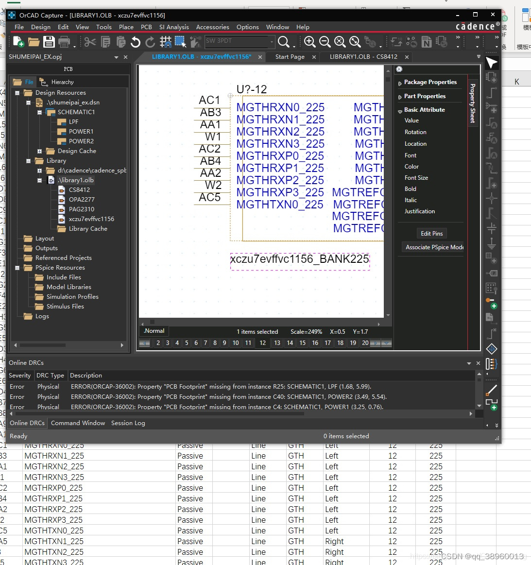Click the Copy toolbar icon
Viewport: 531px width, 565px height.
point(105,42)
